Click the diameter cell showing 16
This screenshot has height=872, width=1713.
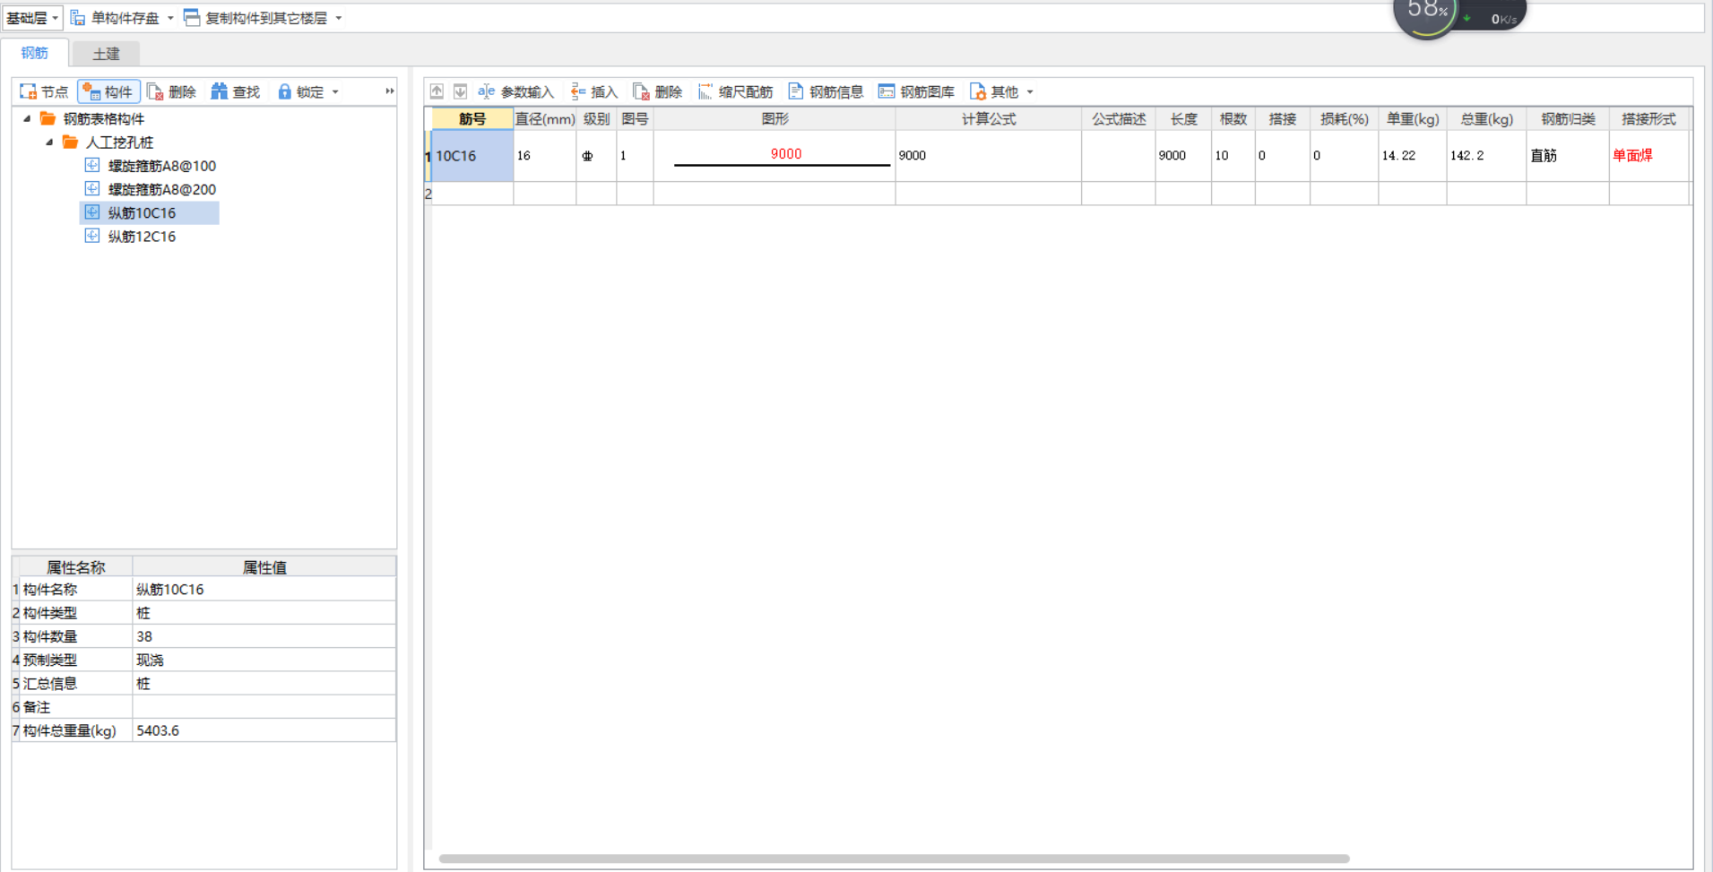pyautogui.click(x=544, y=156)
